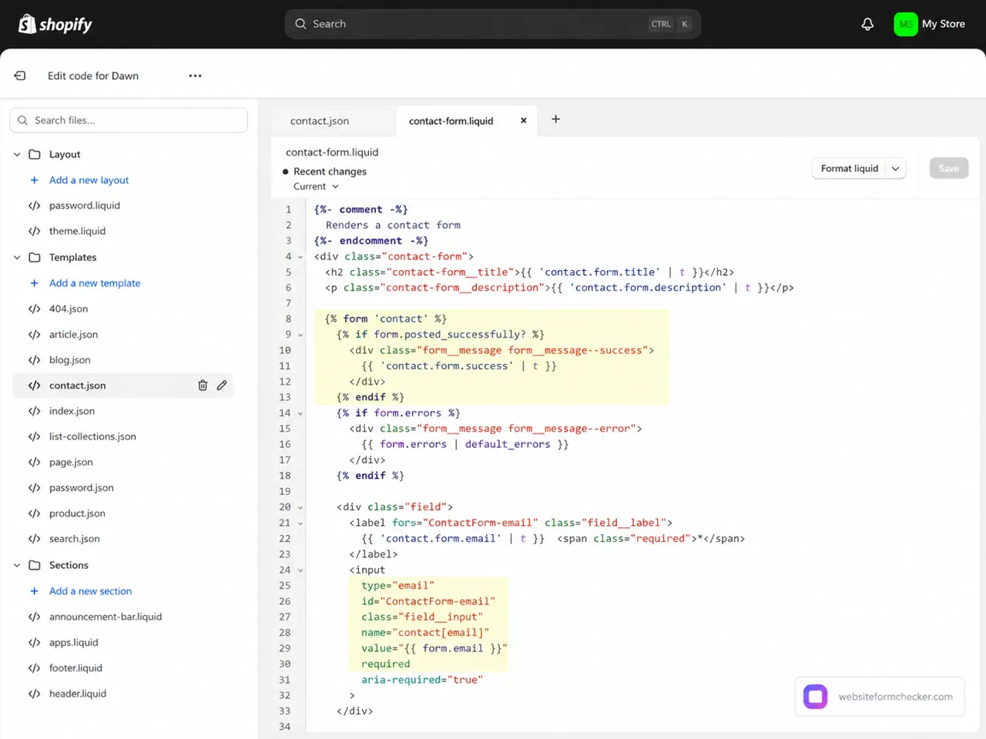Click the code icon beside 404.json
Image resolution: width=986 pixels, height=739 pixels.
click(x=34, y=309)
